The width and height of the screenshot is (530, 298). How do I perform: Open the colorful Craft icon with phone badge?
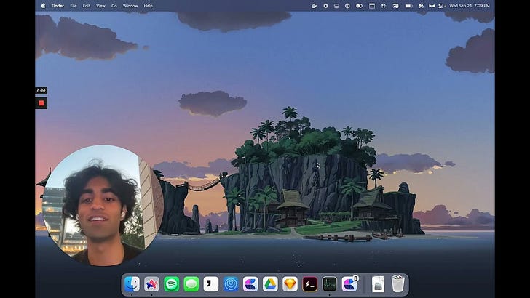pyautogui.click(x=349, y=283)
